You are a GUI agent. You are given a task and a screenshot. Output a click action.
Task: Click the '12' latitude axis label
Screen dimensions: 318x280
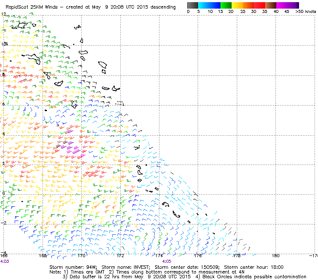tap(3, 14)
